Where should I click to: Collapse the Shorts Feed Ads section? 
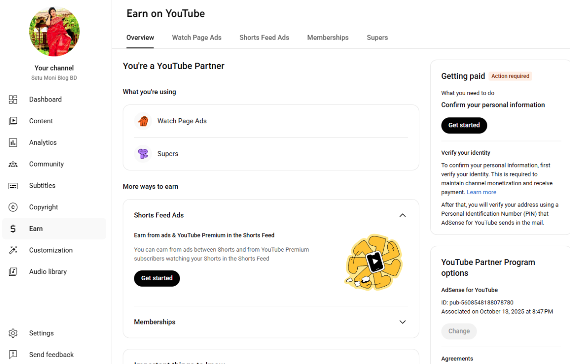tap(402, 215)
